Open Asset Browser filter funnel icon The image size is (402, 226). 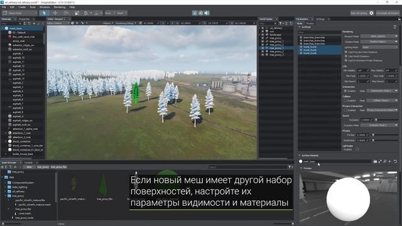(x=290, y=167)
